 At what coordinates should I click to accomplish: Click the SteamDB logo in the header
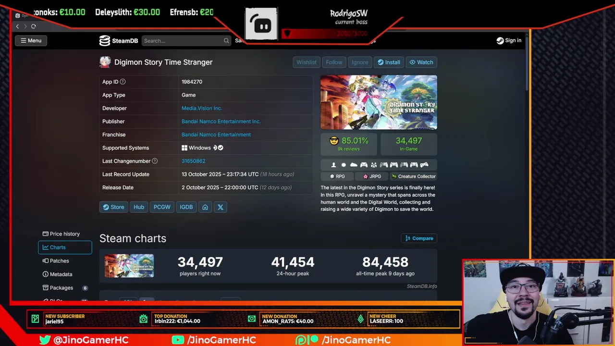click(119, 41)
